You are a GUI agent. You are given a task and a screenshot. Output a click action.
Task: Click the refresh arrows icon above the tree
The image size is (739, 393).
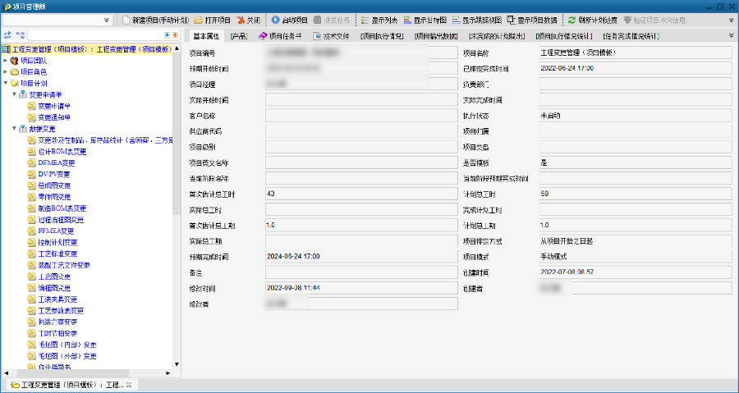(7, 34)
